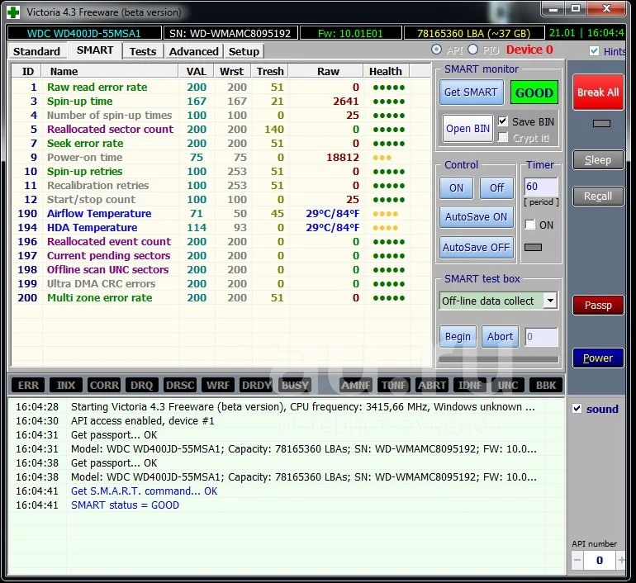Click the AMNF status indicator
Screen dimensions: 636x583
pyautogui.click(x=356, y=385)
